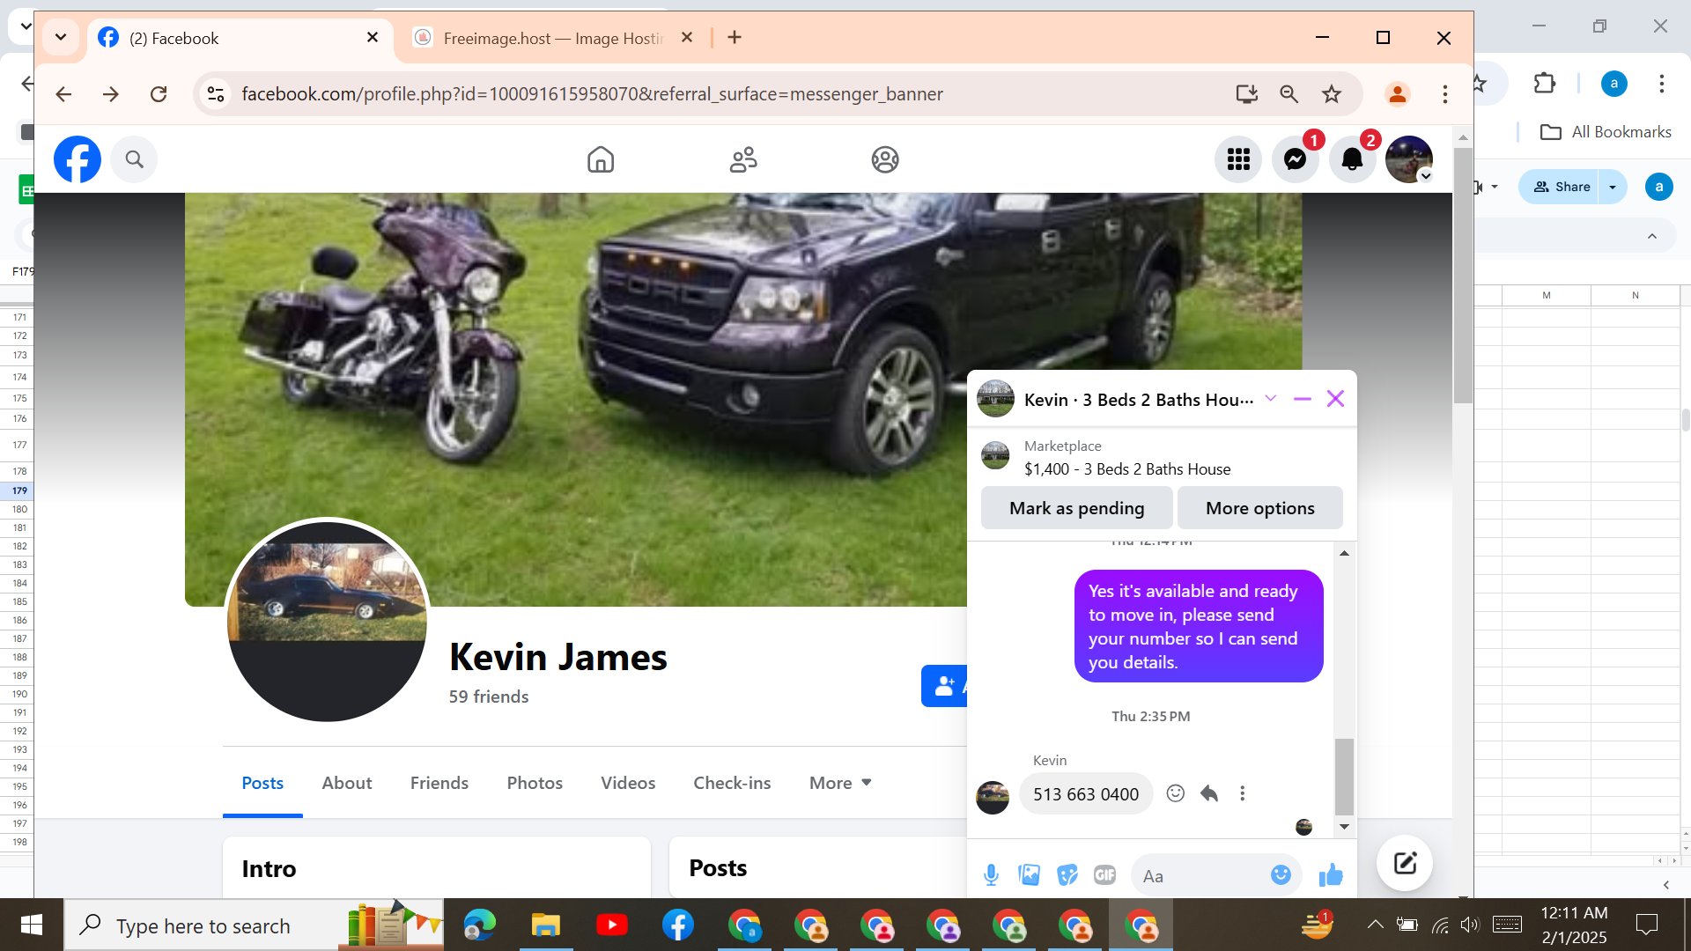The height and width of the screenshot is (951, 1691).
Task: Open the GIF picker in chat
Action: click(1104, 875)
